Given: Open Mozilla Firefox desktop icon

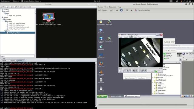Looking at the screenshot, I should tap(101, 64).
